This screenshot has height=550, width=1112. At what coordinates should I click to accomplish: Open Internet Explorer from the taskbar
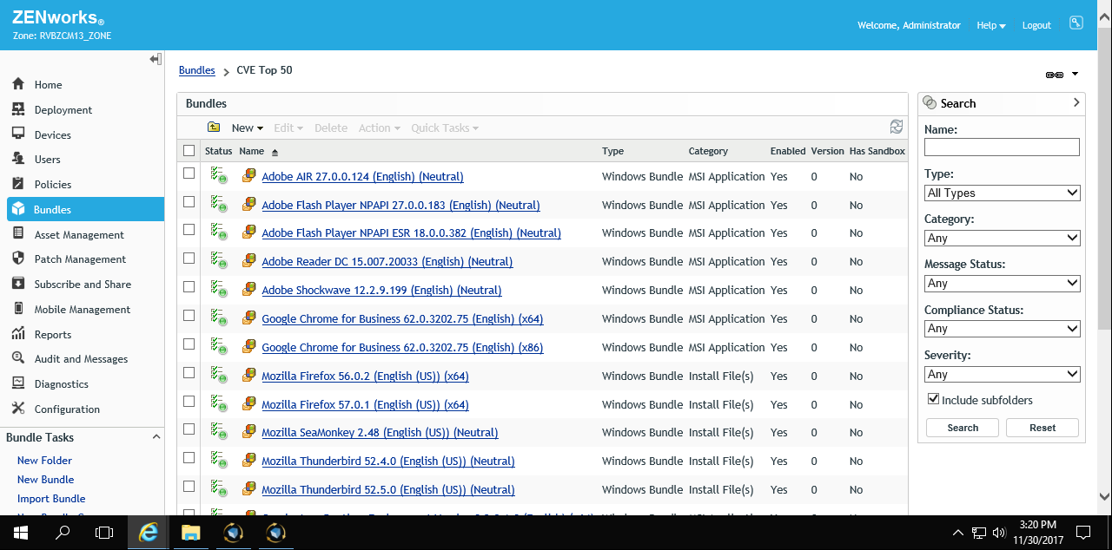(x=149, y=532)
